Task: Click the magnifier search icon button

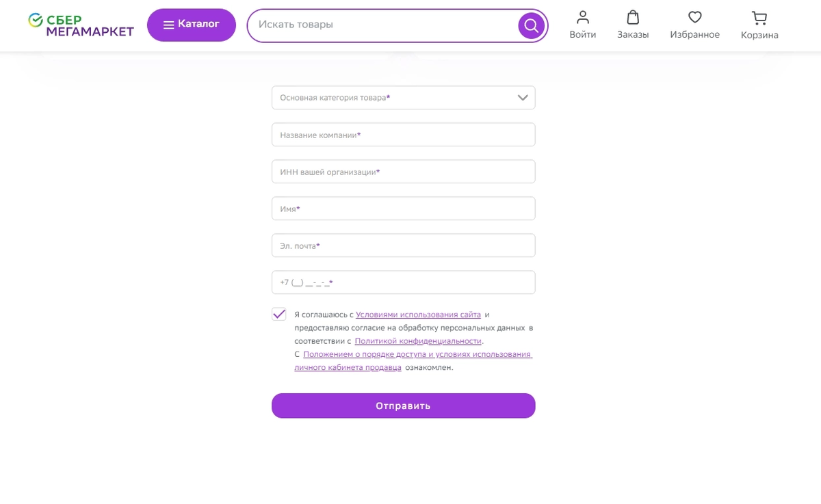Action: 532,26
